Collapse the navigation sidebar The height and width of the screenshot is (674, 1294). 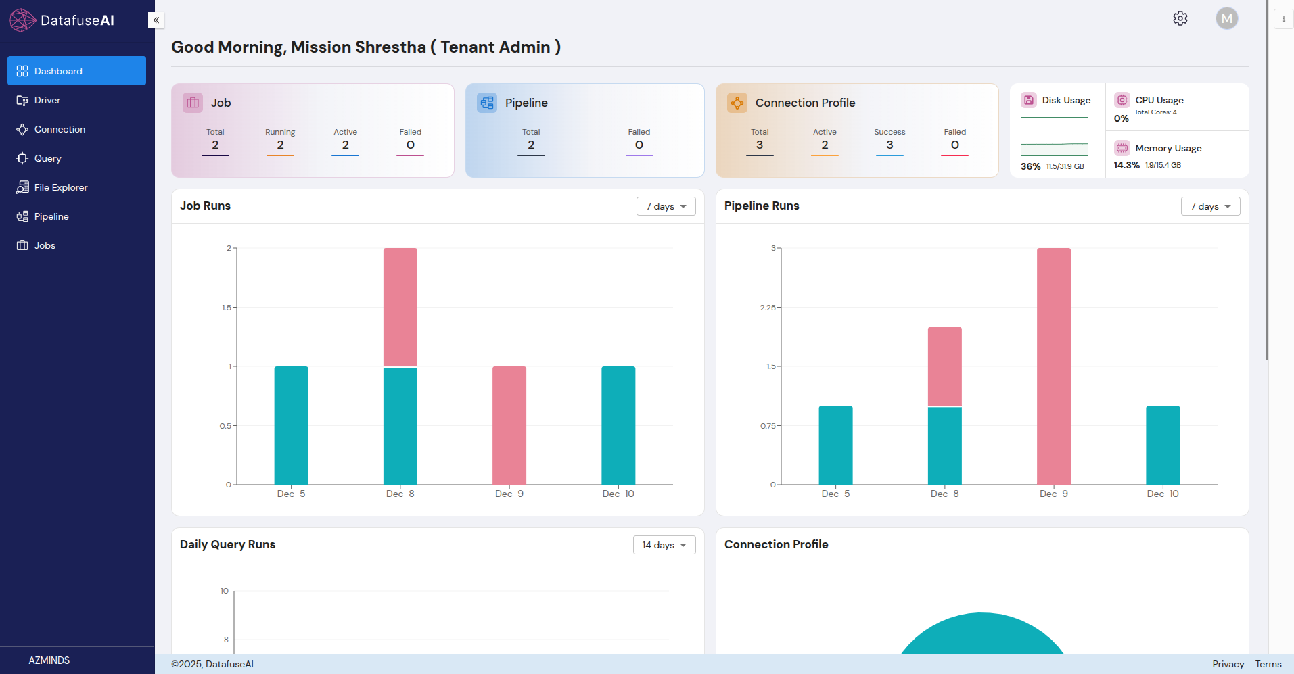coord(156,20)
